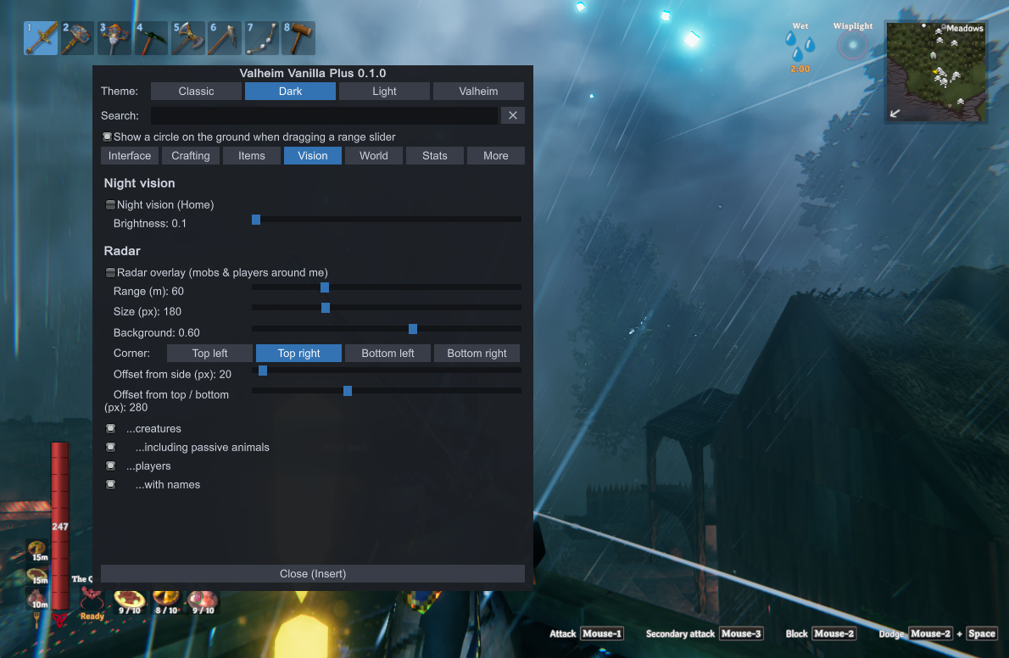Screen dimensions: 1009x658
Task: Open the Vision tab
Action: click(x=313, y=156)
